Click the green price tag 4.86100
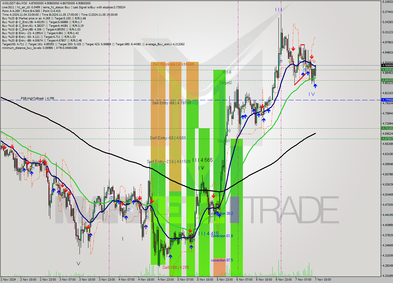This screenshot has height=283, width=393. (x=387, y=80)
